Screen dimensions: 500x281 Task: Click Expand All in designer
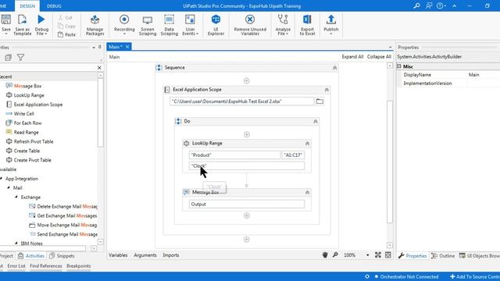pyautogui.click(x=352, y=57)
